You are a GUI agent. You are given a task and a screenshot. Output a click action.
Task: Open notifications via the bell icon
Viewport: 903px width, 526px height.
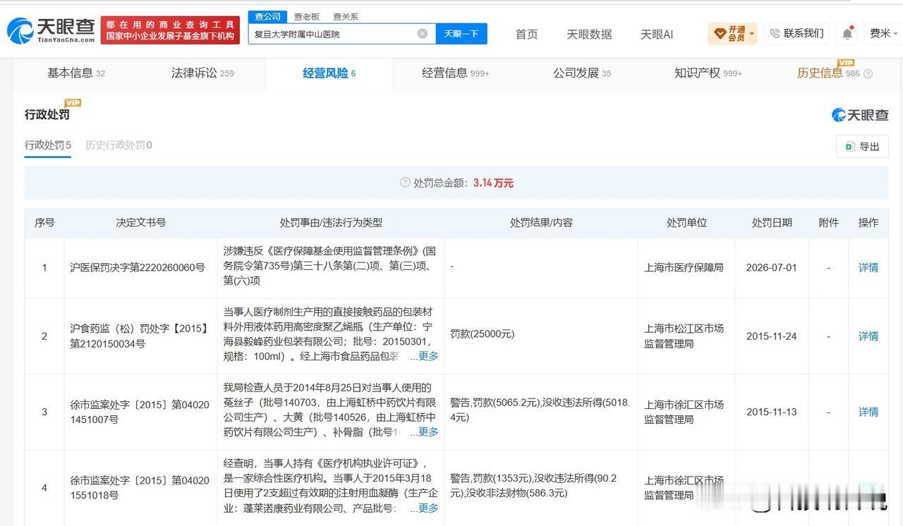847,33
